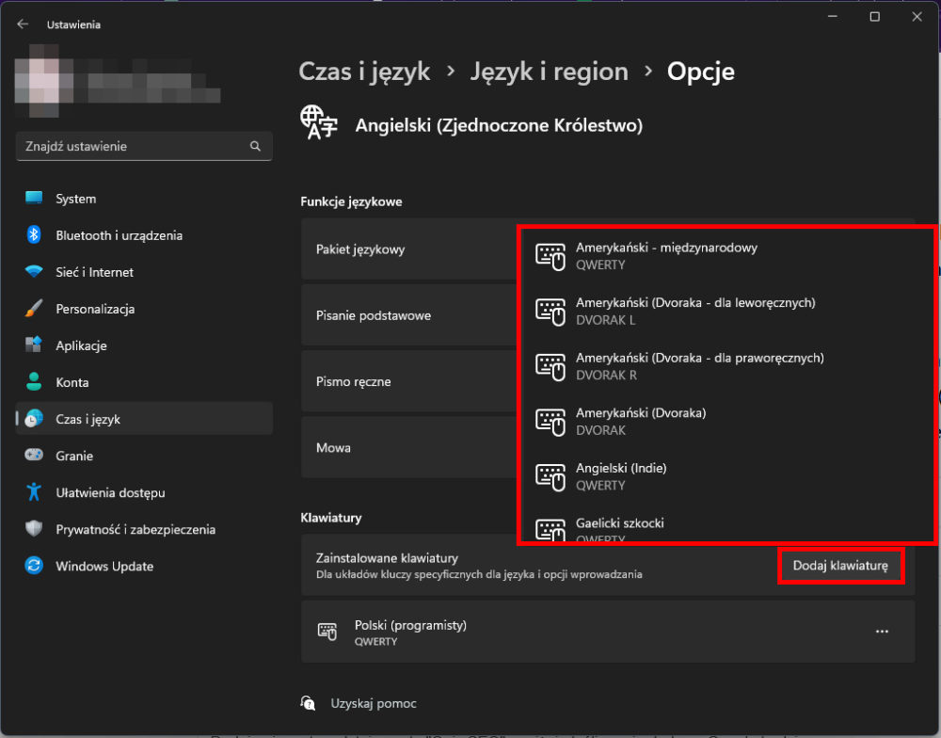This screenshot has height=738, width=941.
Task: Click the Dodaj klawiaturę button
Action: point(840,566)
